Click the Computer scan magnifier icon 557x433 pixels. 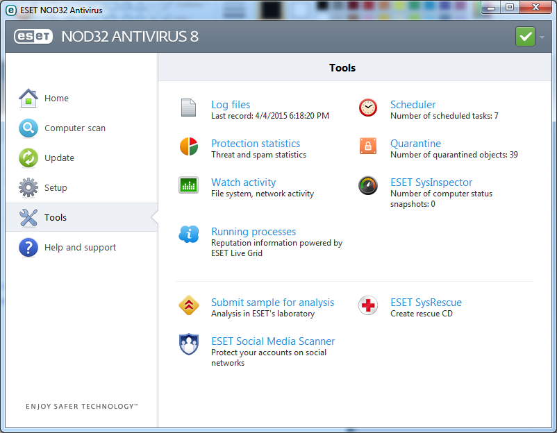tap(28, 128)
